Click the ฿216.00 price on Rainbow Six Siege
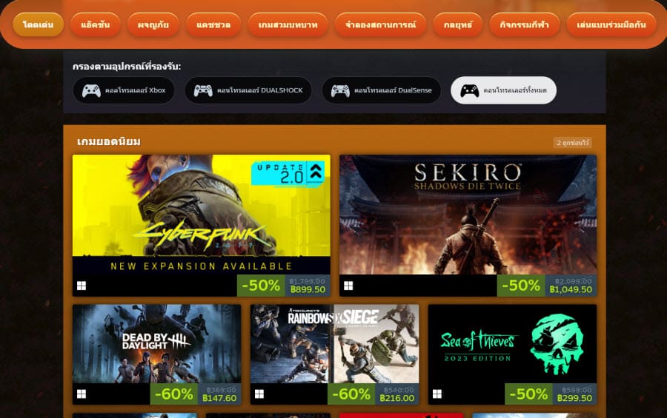The image size is (667, 418). click(397, 398)
